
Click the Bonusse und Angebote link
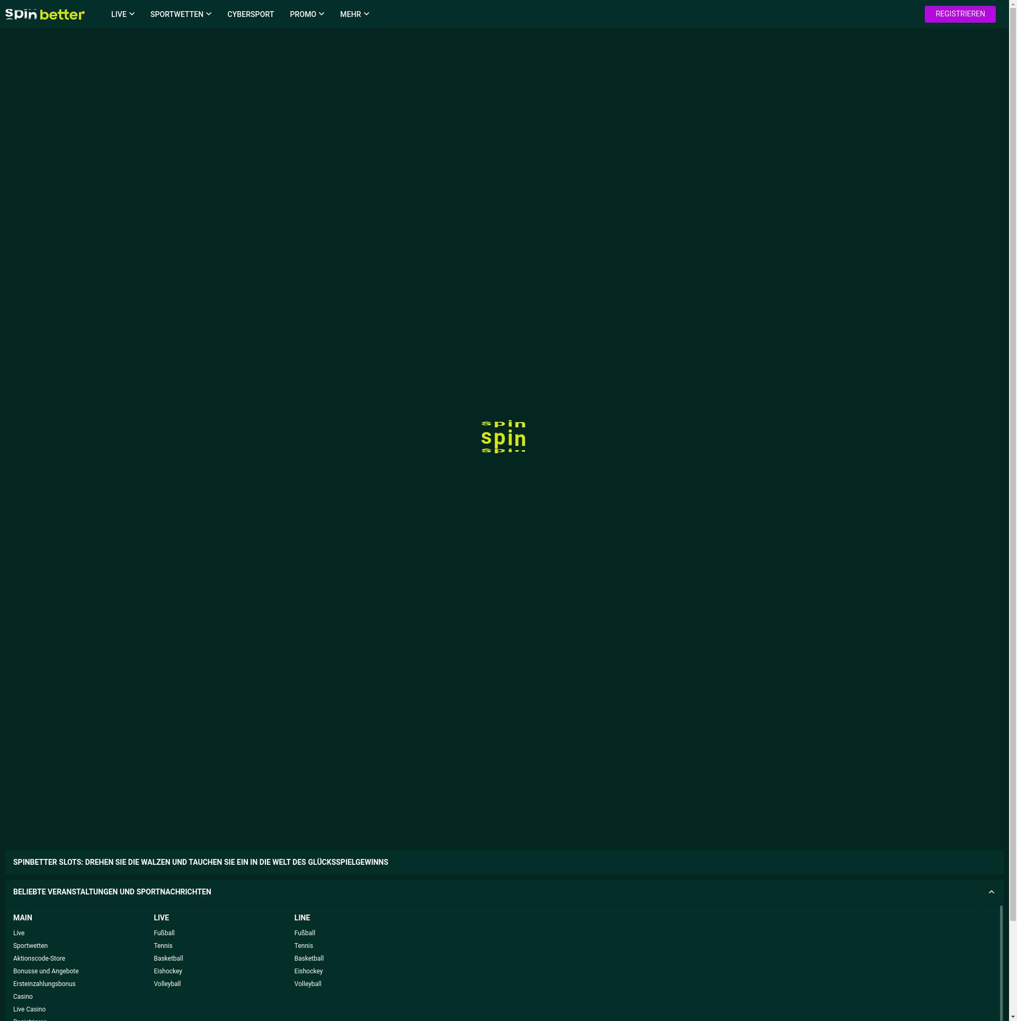coord(46,971)
